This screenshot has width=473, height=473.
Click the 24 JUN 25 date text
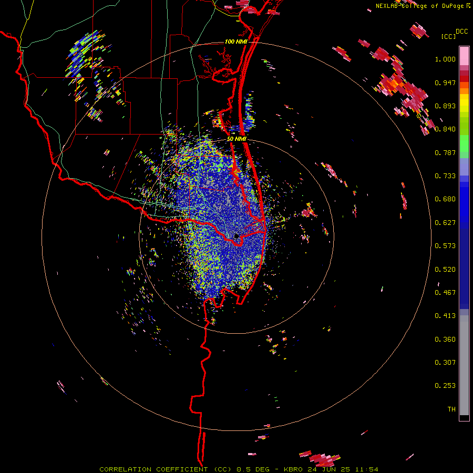click(329, 469)
